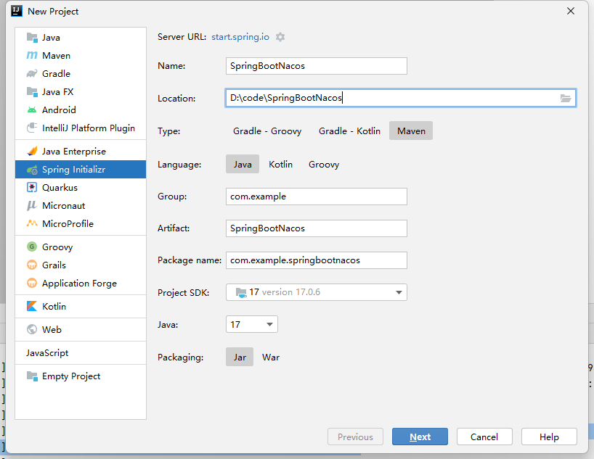Click the Micronaut mu icon
Image resolution: width=594 pixels, height=459 pixels.
click(x=32, y=206)
